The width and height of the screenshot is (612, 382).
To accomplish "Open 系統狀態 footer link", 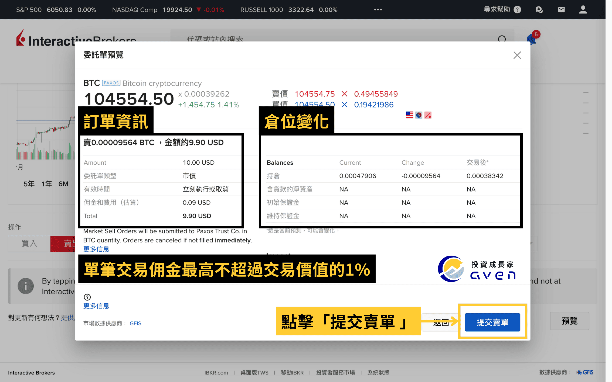I will [378, 373].
